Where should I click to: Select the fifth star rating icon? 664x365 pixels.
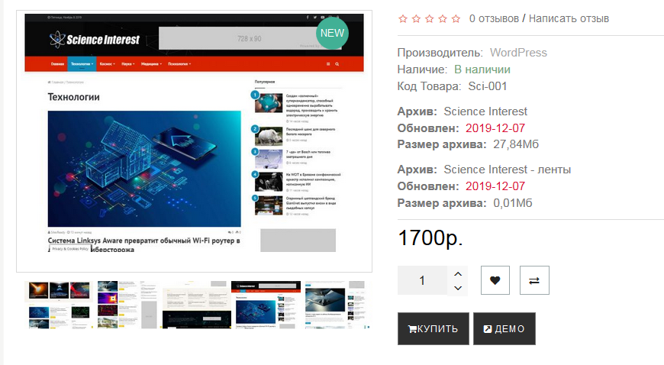pos(456,18)
